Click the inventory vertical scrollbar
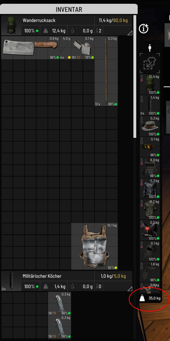This screenshot has height=341, width=170. pyautogui.click(x=135, y=77)
